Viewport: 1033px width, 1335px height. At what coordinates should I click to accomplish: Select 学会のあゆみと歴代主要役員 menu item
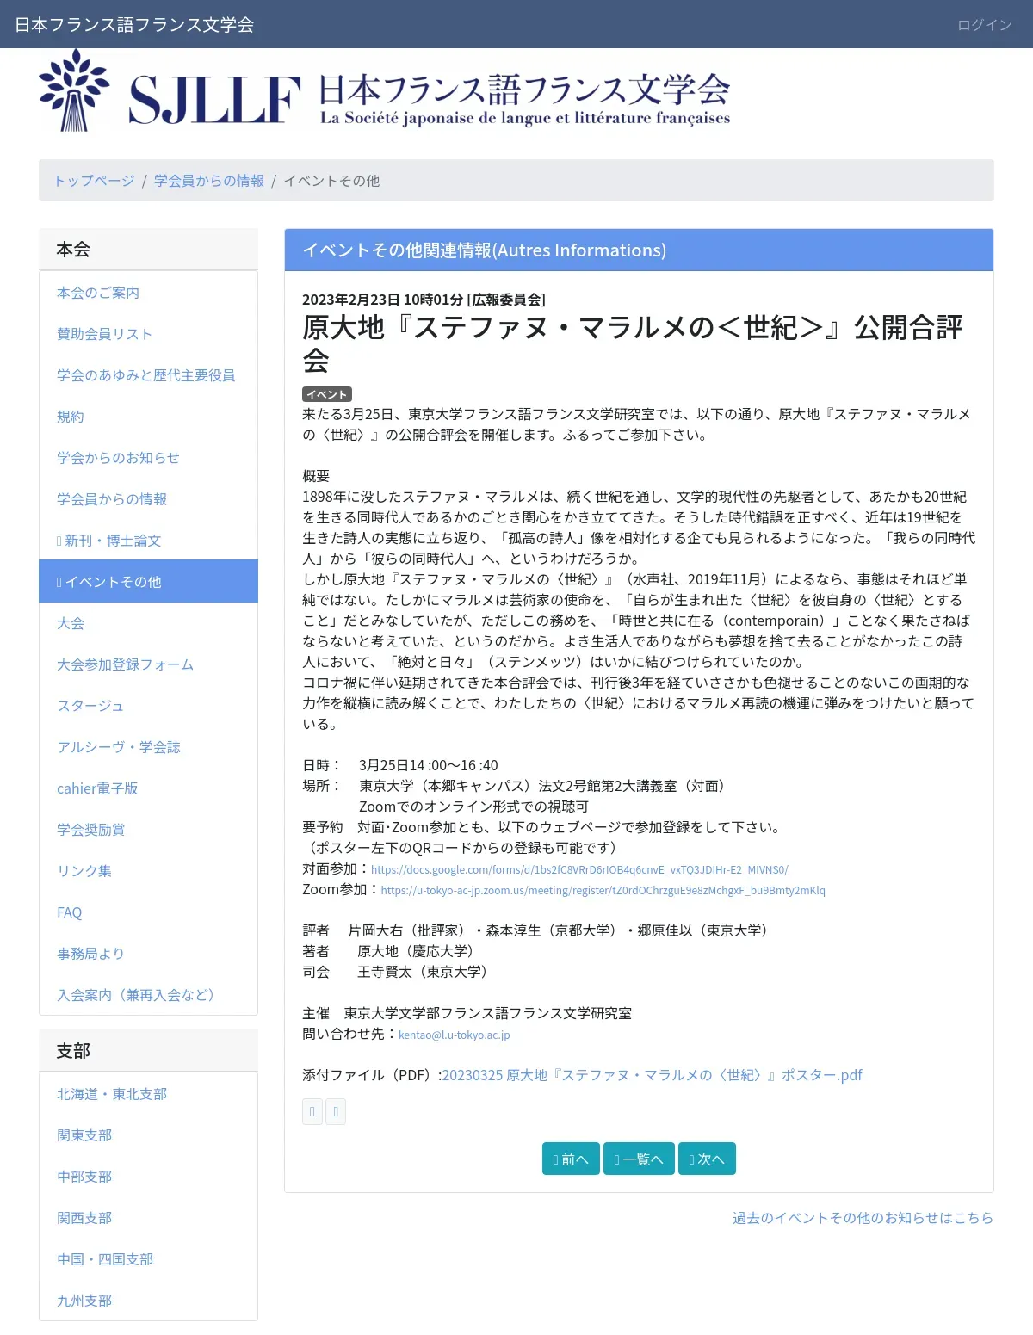148,375
